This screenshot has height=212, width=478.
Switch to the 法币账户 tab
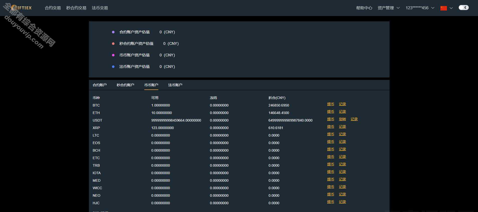tap(175, 85)
